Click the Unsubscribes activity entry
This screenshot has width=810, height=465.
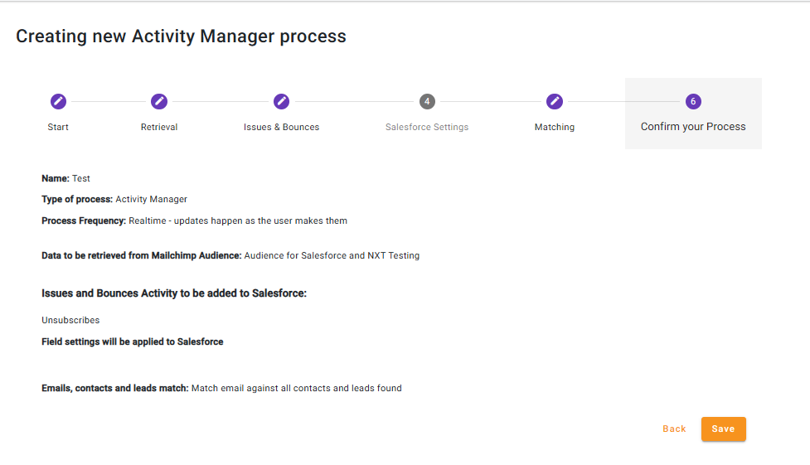pyautogui.click(x=70, y=320)
